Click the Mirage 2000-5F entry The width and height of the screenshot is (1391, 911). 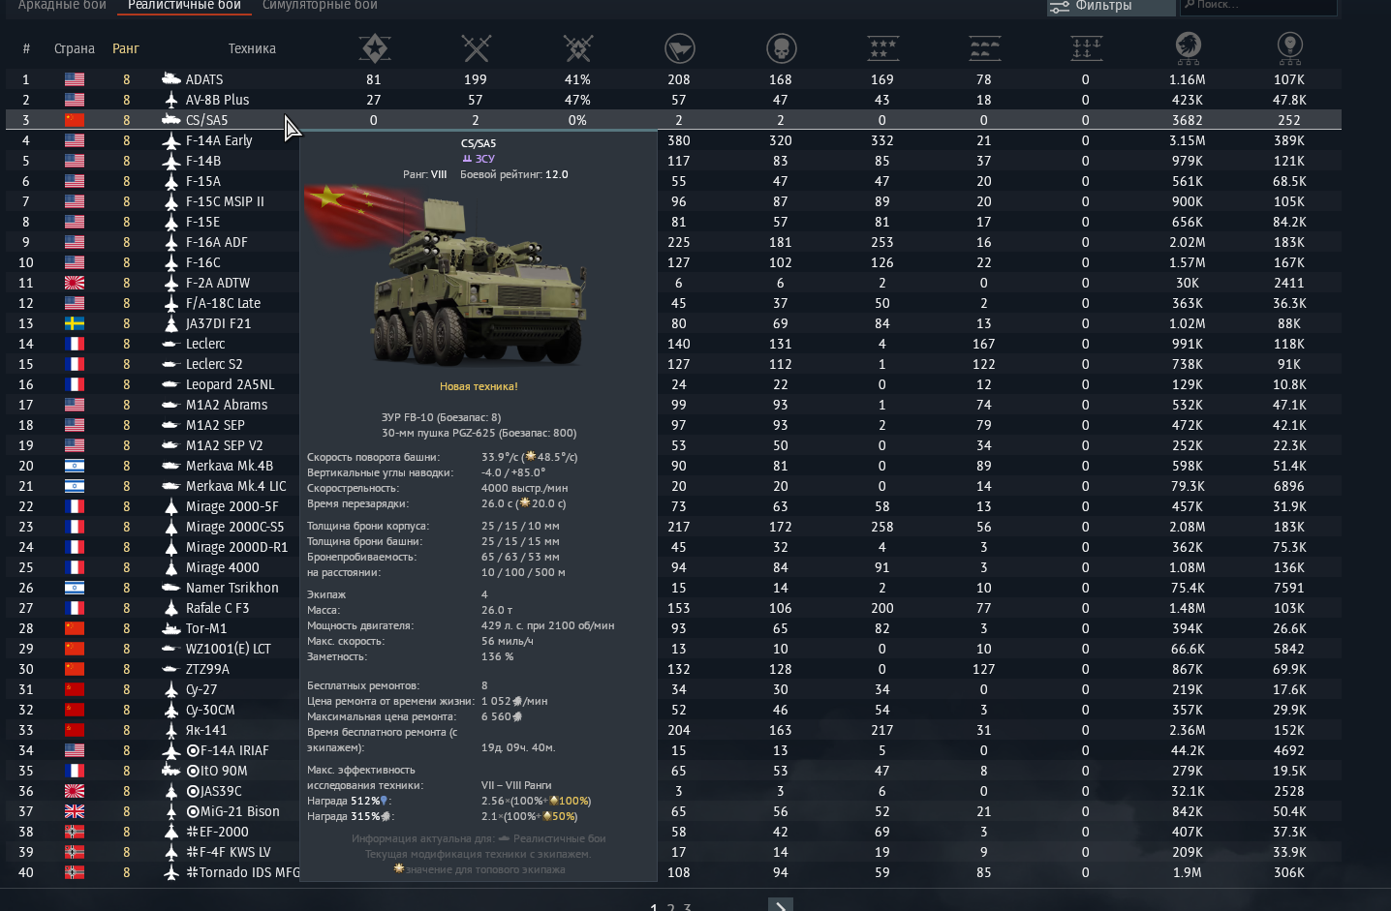pos(232,506)
